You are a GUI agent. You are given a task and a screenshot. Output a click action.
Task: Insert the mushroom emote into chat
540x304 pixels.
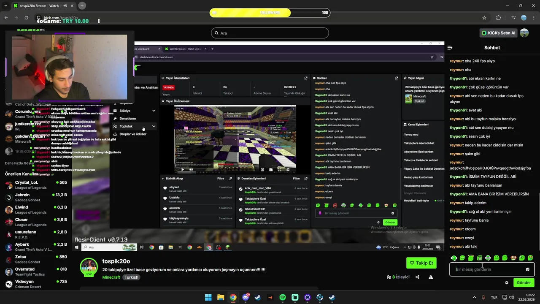pyautogui.click(x=513, y=258)
